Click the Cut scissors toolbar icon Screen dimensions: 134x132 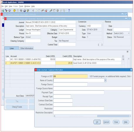[33, 11]
